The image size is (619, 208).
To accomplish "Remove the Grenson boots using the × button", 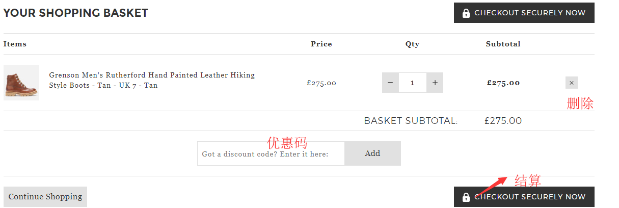I will [571, 83].
